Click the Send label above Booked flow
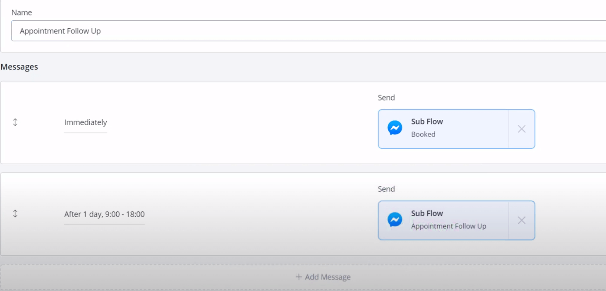This screenshot has height=291, width=606. pos(386,98)
